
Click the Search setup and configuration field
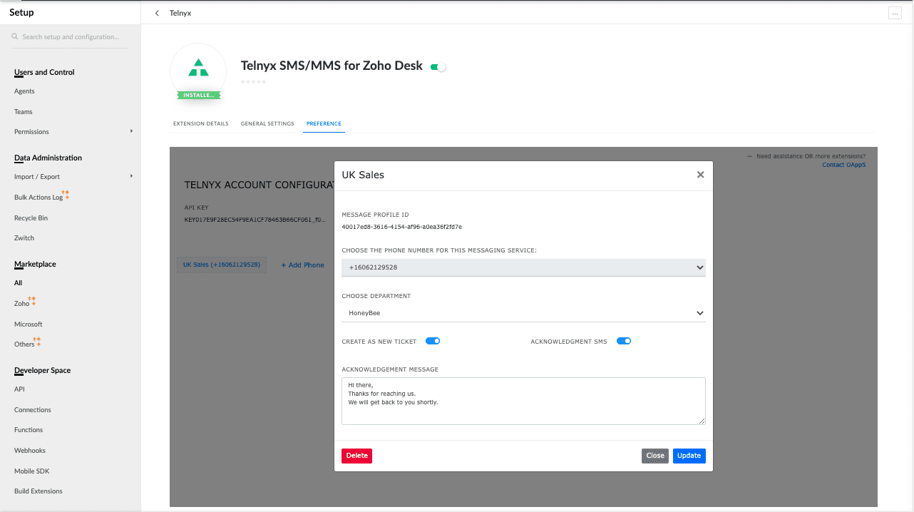click(x=71, y=36)
